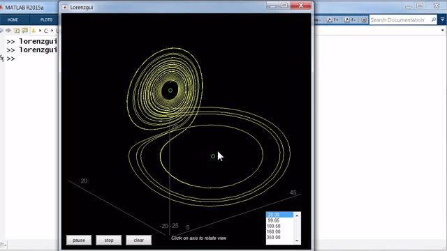Click the forward navigation arrow in MATLAB
The image size is (447, 251).
[8, 30]
